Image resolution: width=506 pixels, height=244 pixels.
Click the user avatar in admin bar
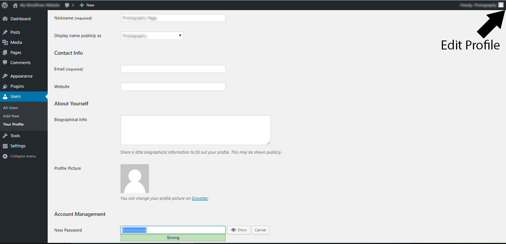tap(501, 5)
